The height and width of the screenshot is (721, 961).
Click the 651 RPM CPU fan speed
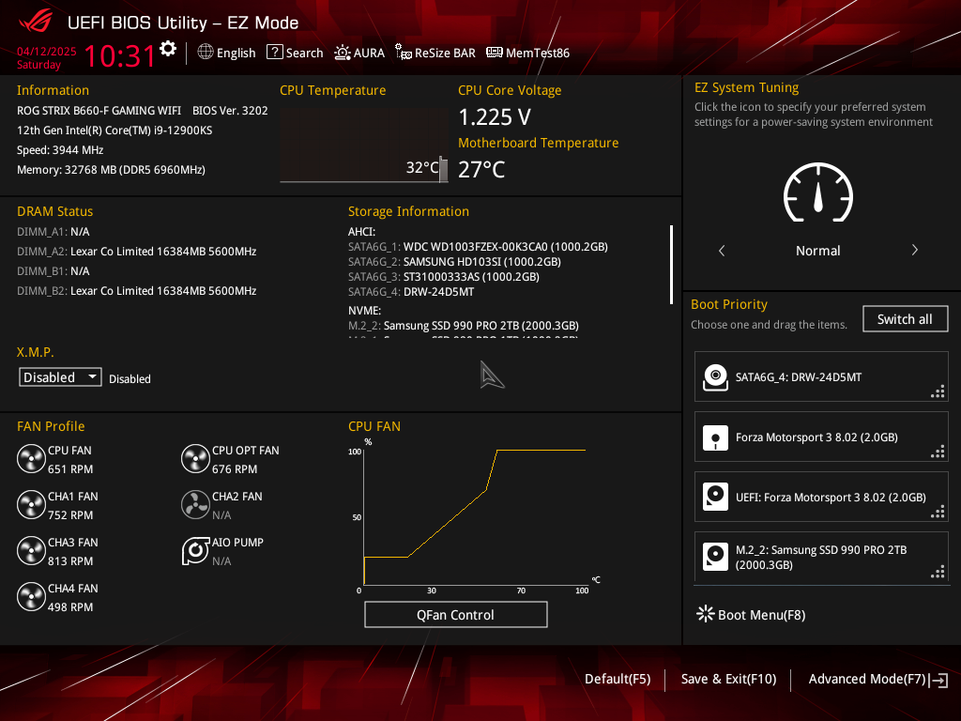point(70,469)
